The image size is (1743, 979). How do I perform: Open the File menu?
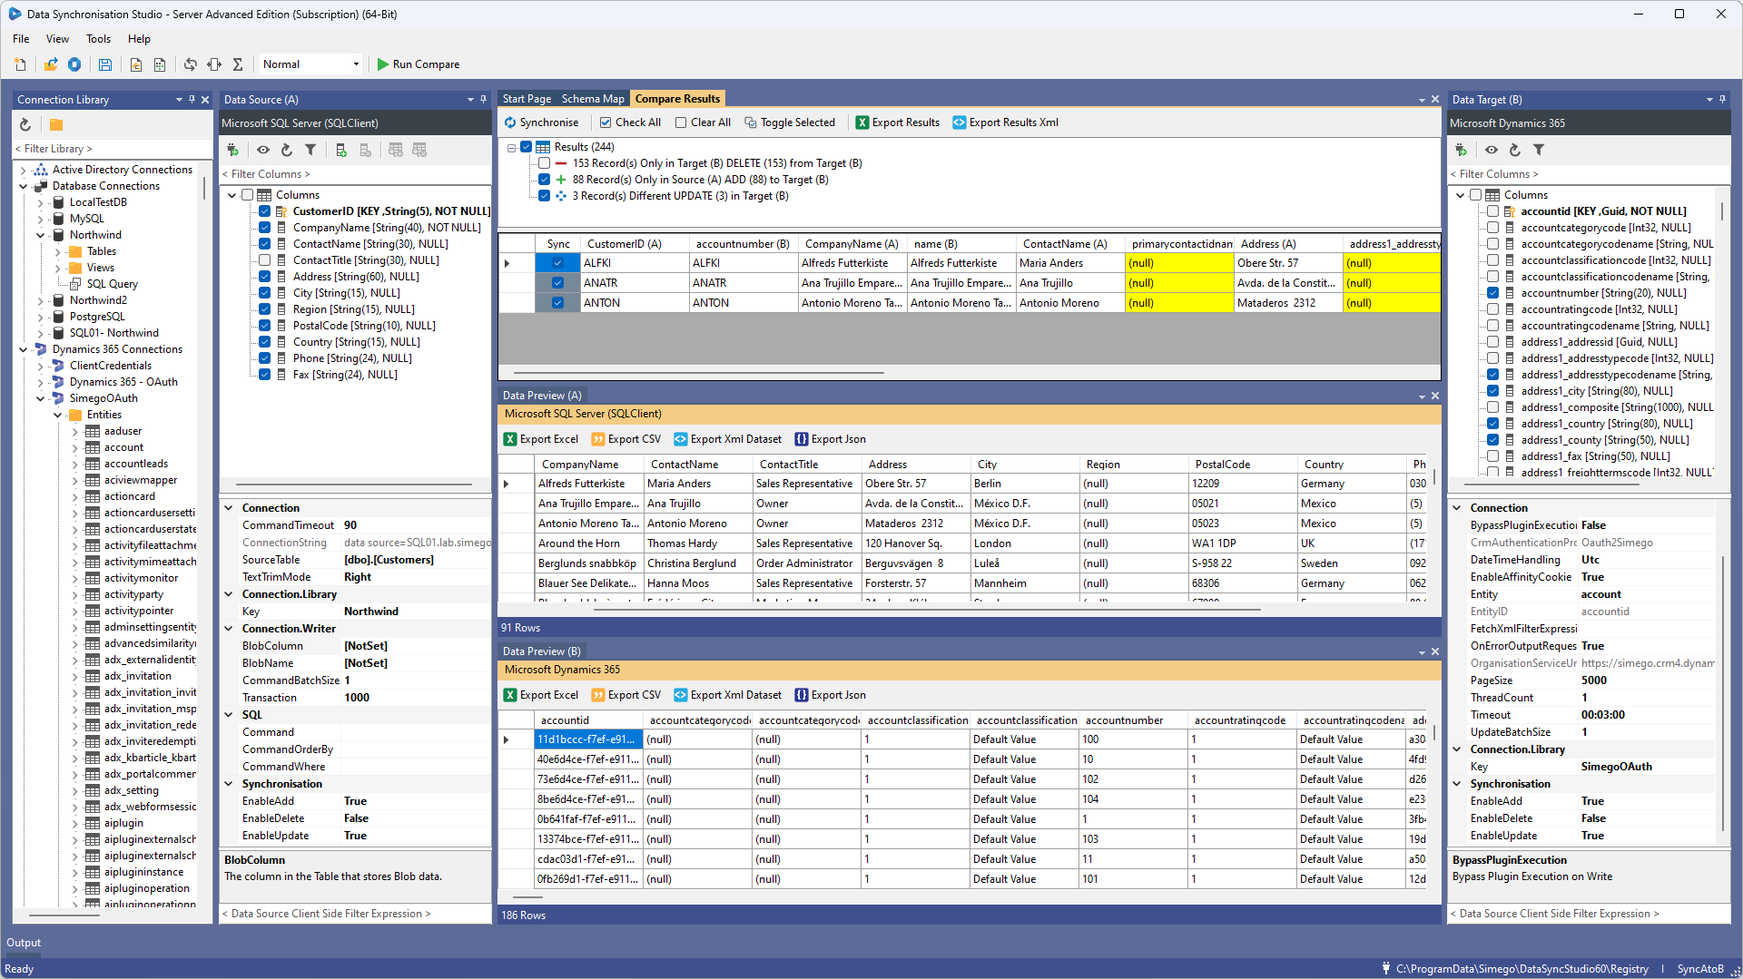click(21, 39)
